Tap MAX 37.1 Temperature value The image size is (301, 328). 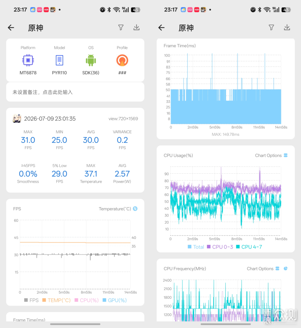coord(91,174)
